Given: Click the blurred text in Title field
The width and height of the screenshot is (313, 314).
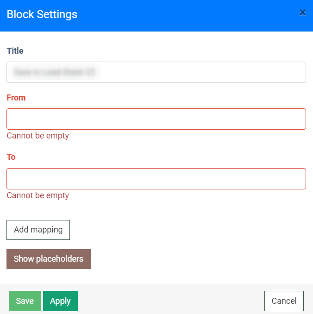Looking at the screenshot, I should coord(56,72).
